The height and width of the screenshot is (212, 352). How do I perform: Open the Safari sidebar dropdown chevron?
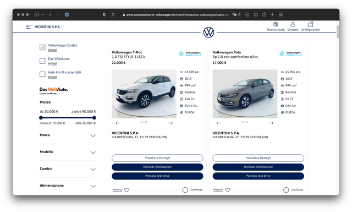tap(43, 15)
